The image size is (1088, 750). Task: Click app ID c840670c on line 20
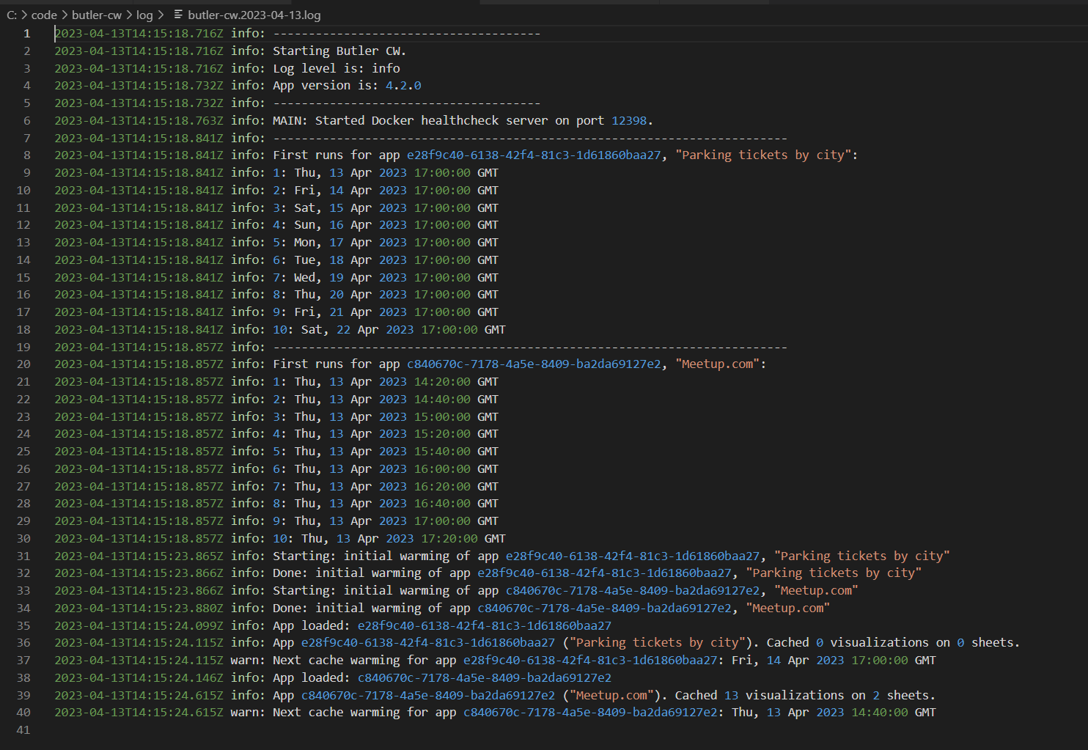(534, 364)
